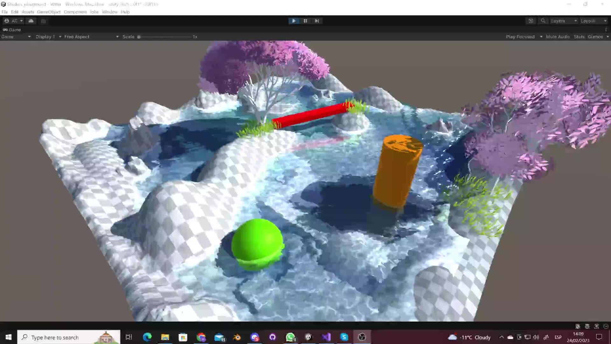Toggle Mute Audio in Game view

[558, 37]
